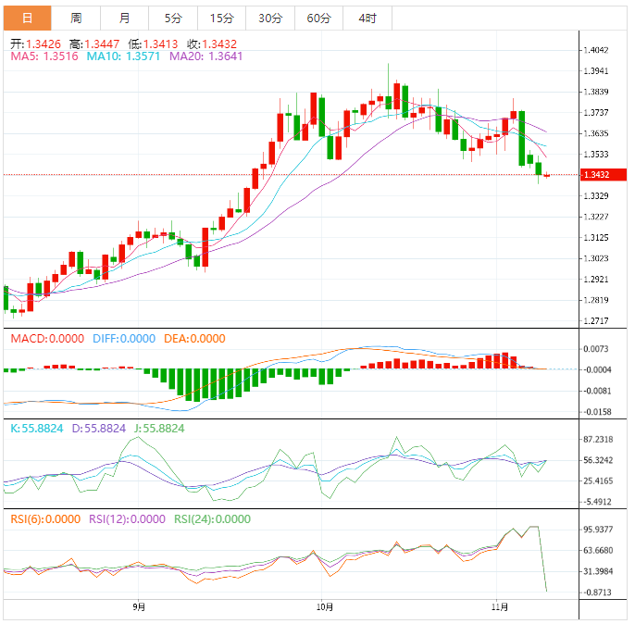
Task: Click the RSI(24):0.0000 label
Action: 212,519
